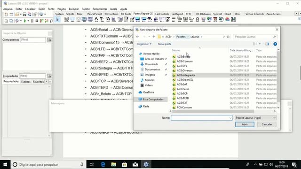Click the Pause execution toolbar icon
The width and height of the screenshot is (301, 169).
32,21
